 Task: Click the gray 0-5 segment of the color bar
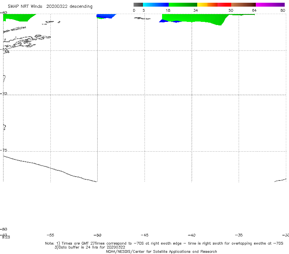(x=138, y=5)
